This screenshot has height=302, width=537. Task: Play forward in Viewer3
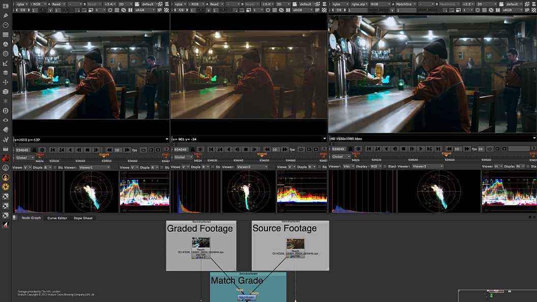421,149
